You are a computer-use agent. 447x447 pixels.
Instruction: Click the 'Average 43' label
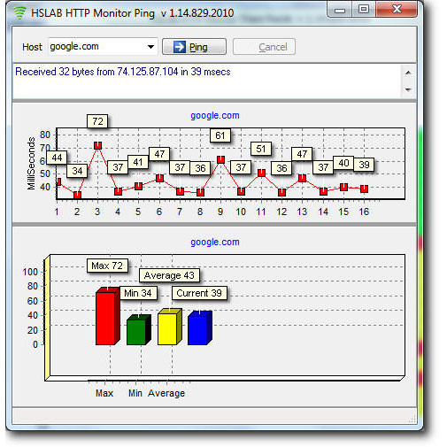[x=169, y=275]
